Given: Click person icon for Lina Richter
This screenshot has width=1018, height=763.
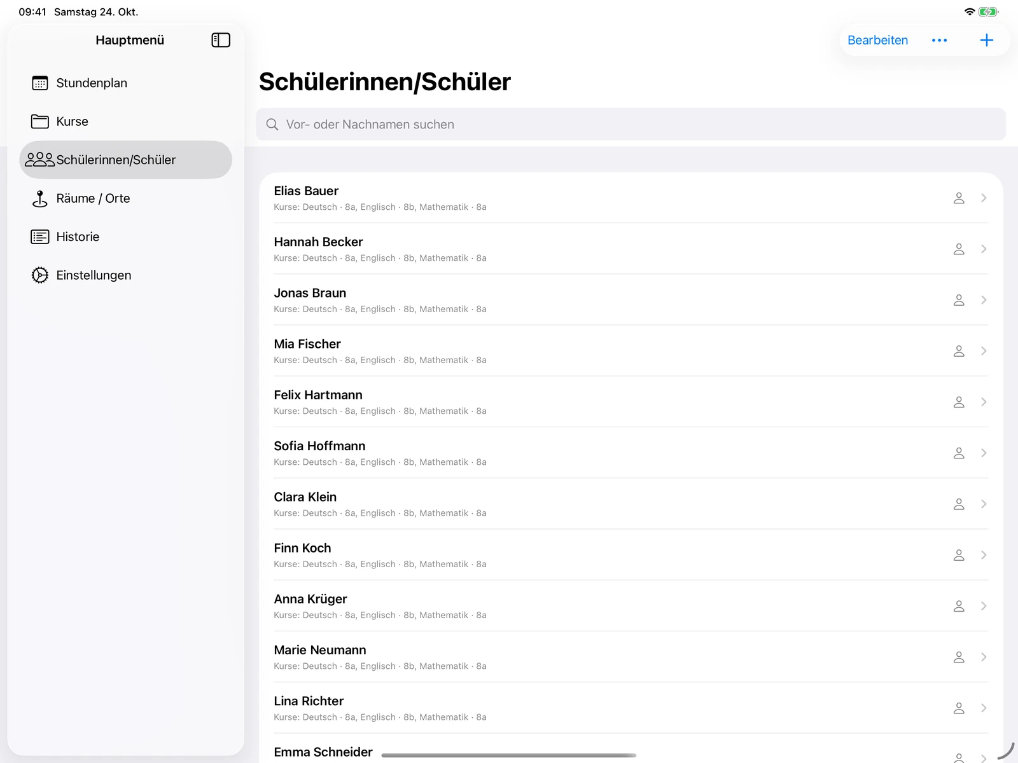Looking at the screenshot, I should (x=959, y=708).
